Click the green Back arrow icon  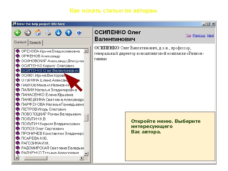[x=18, y=32]
